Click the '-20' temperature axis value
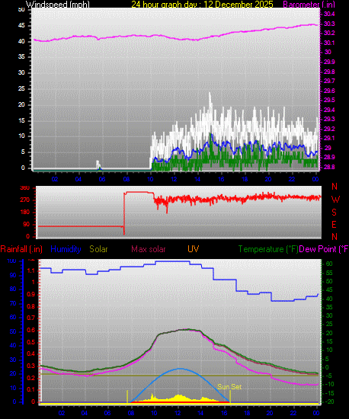This screenshot has width=349, height=419. pyautogui.click(x=328, y=401)
